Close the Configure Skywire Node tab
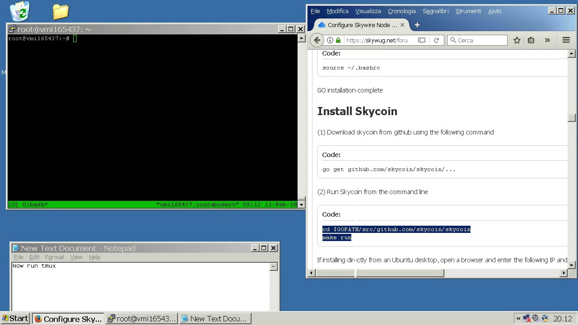Screen dimensions: 578x325 click(402, 25)
